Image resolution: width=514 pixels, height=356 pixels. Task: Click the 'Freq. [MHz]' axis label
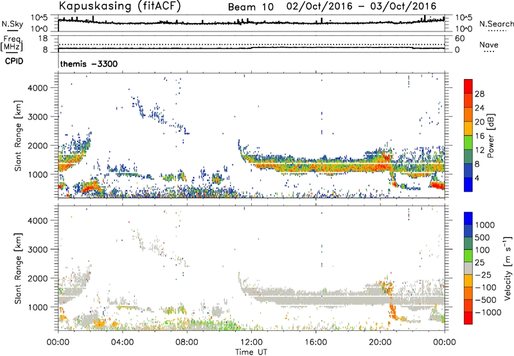(x=12, y=44)
